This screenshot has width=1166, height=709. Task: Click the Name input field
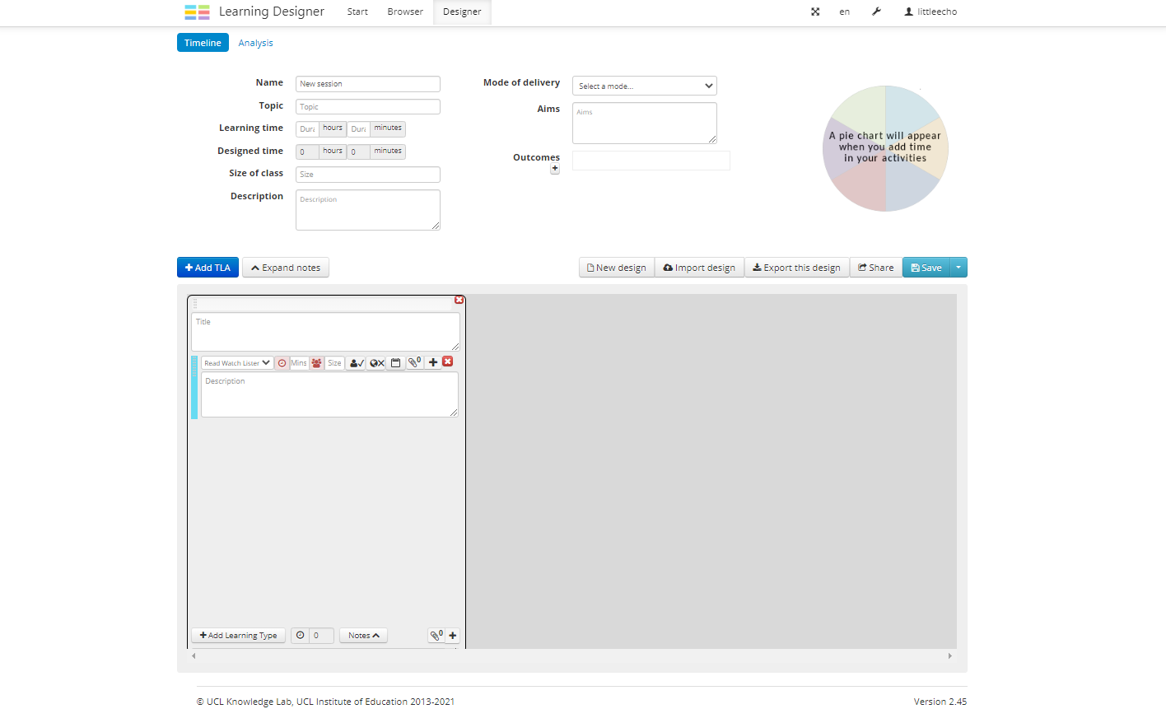pyautogui.click(x=368, y=84)
